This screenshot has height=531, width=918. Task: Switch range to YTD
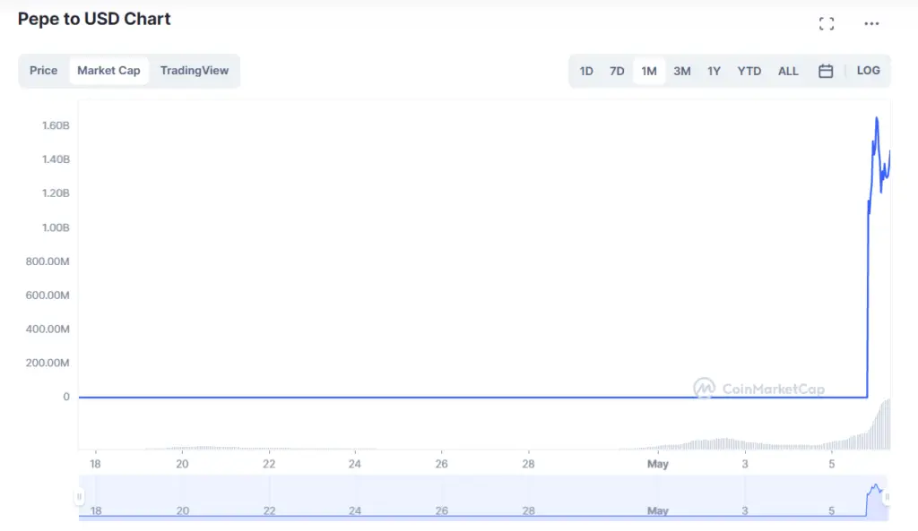(749, 72)
